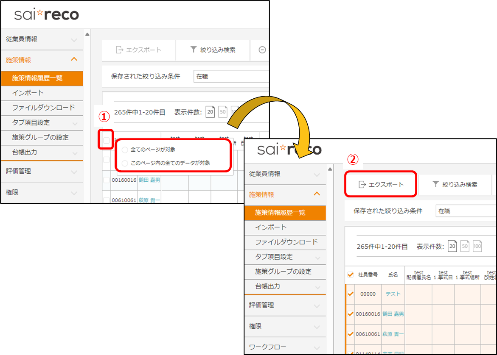This screenshot has width=497, height=355.
Task: Click the export icon in highlighted エクスポート button
Action: click(362, 185)
